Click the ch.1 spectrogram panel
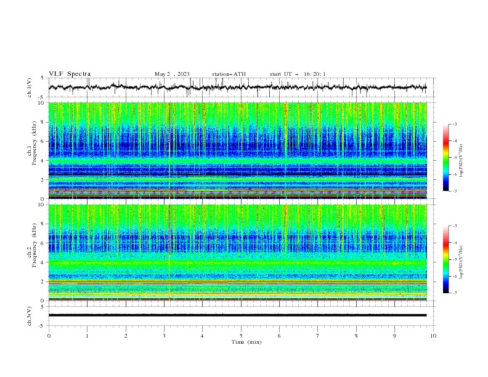 coord(237,150)
